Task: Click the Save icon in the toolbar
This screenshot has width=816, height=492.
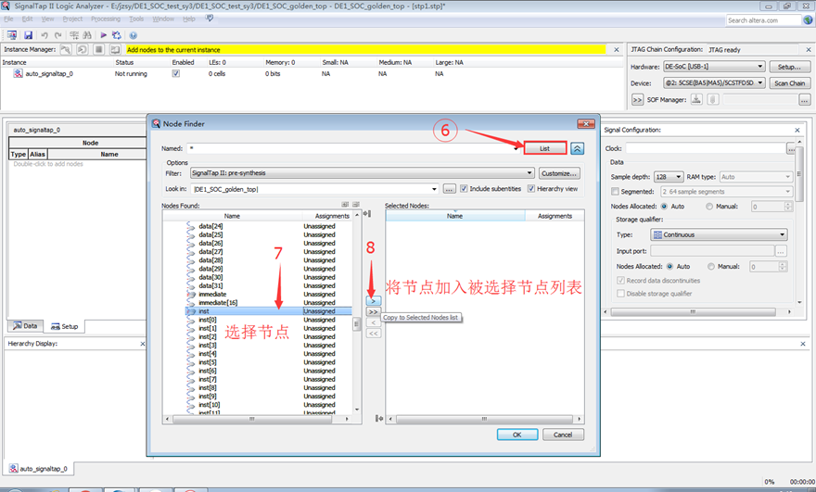Action: 28,35
